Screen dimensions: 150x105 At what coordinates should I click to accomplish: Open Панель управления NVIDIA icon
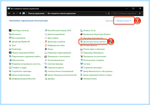pos(10,53)
